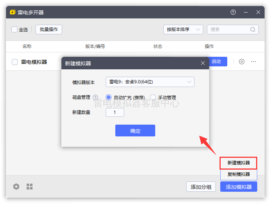The height and width of the screenshot is (205, 272).
Task: Click the 添加分组 button
Action: point(201,187)
